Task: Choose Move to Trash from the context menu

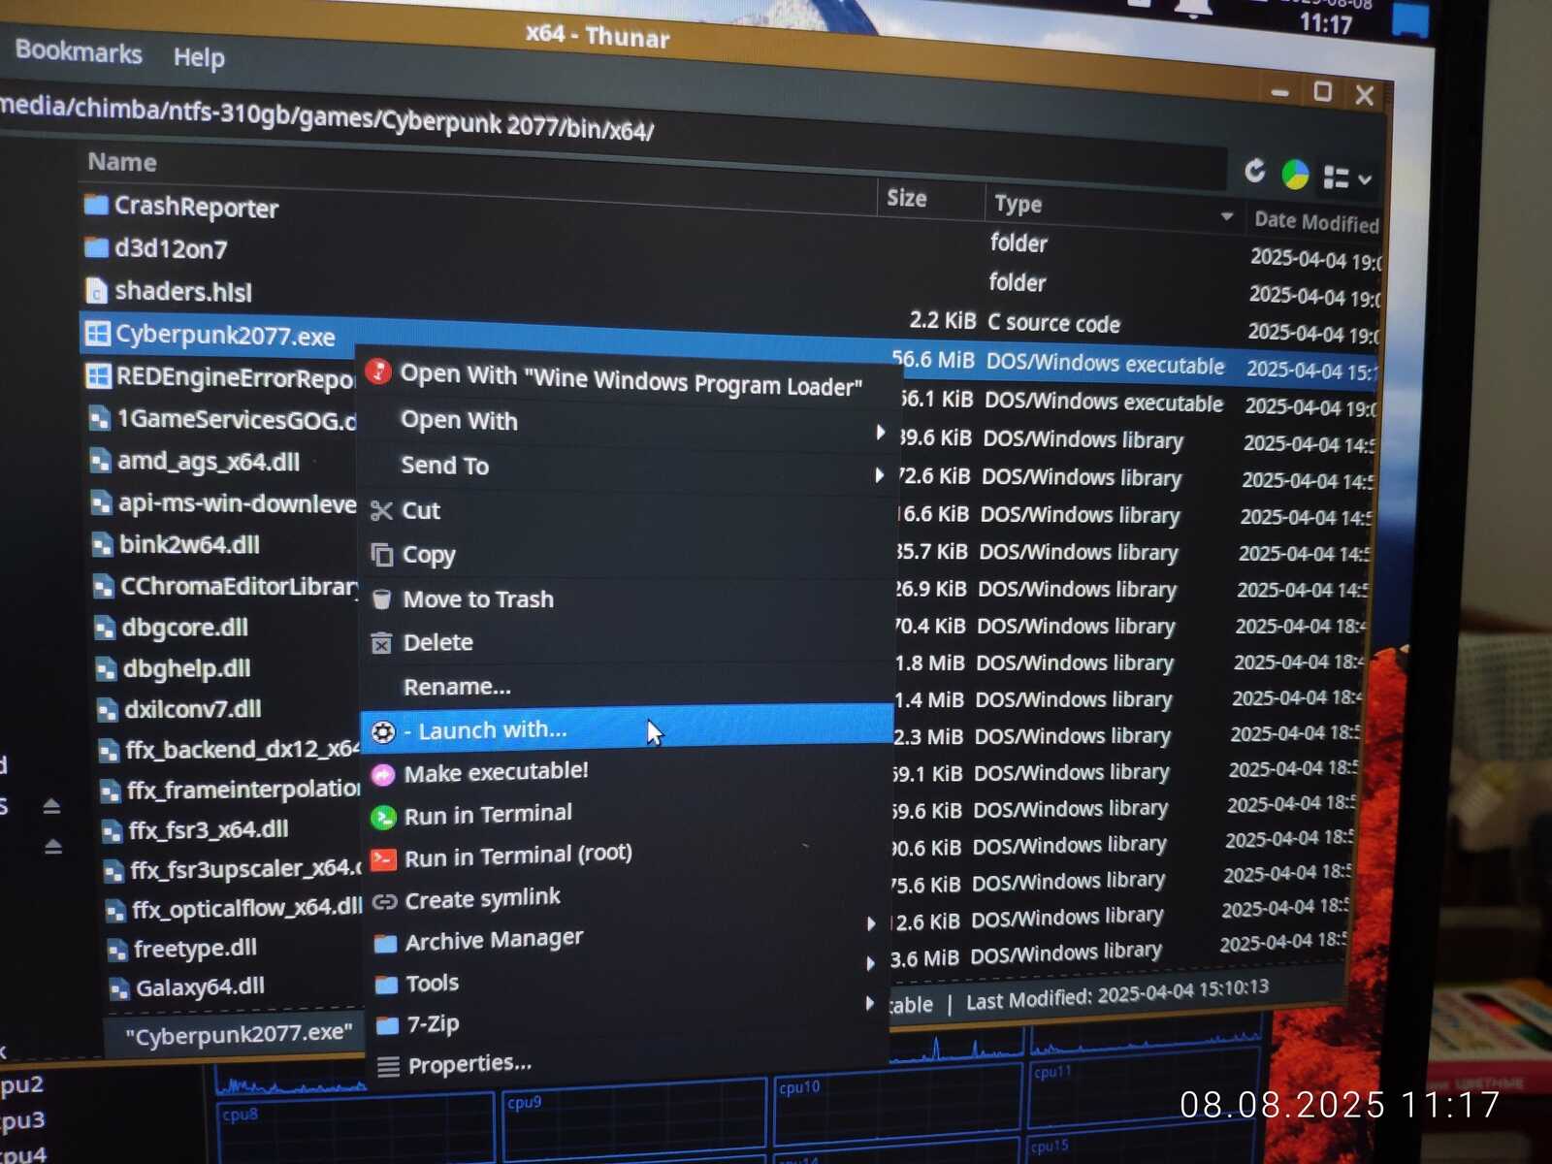Action: pos(478,599)
